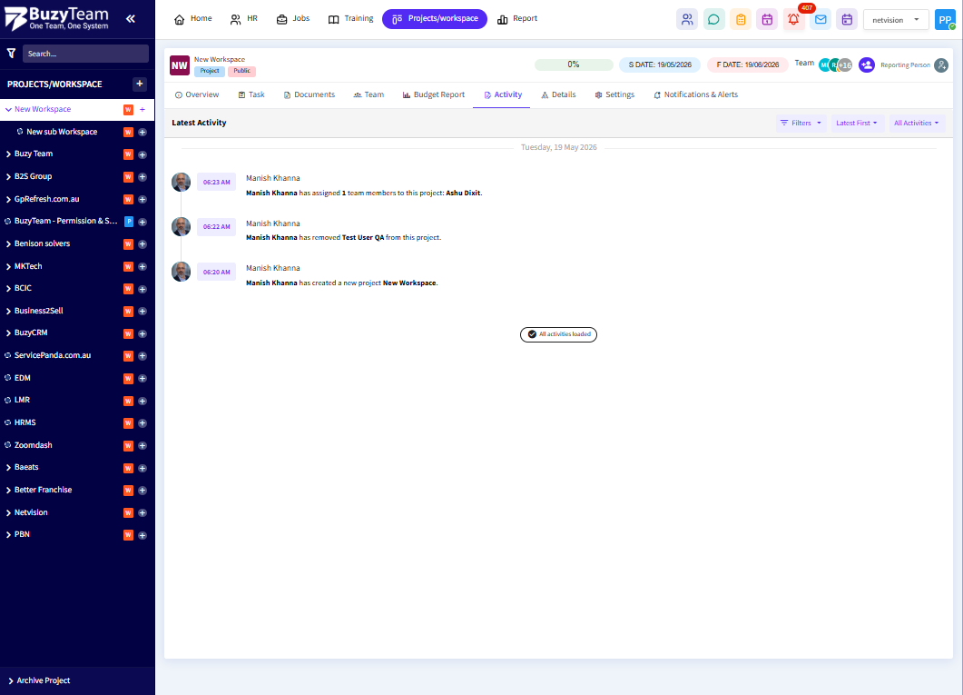Image resolution: width=963 pixels, height=695 pixels.
Task: Click plus icon next to Netvision
Action: [x=142, y=513]
